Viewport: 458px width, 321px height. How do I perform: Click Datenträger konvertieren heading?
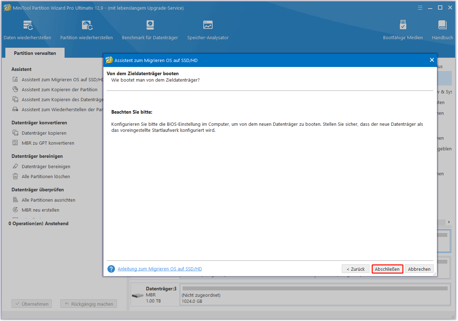click(x=39, y=123)
